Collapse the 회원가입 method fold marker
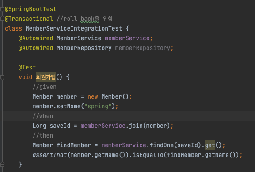The width and height of the screenshot is (255, 172). pyautogui.click(x=2, y=77)
